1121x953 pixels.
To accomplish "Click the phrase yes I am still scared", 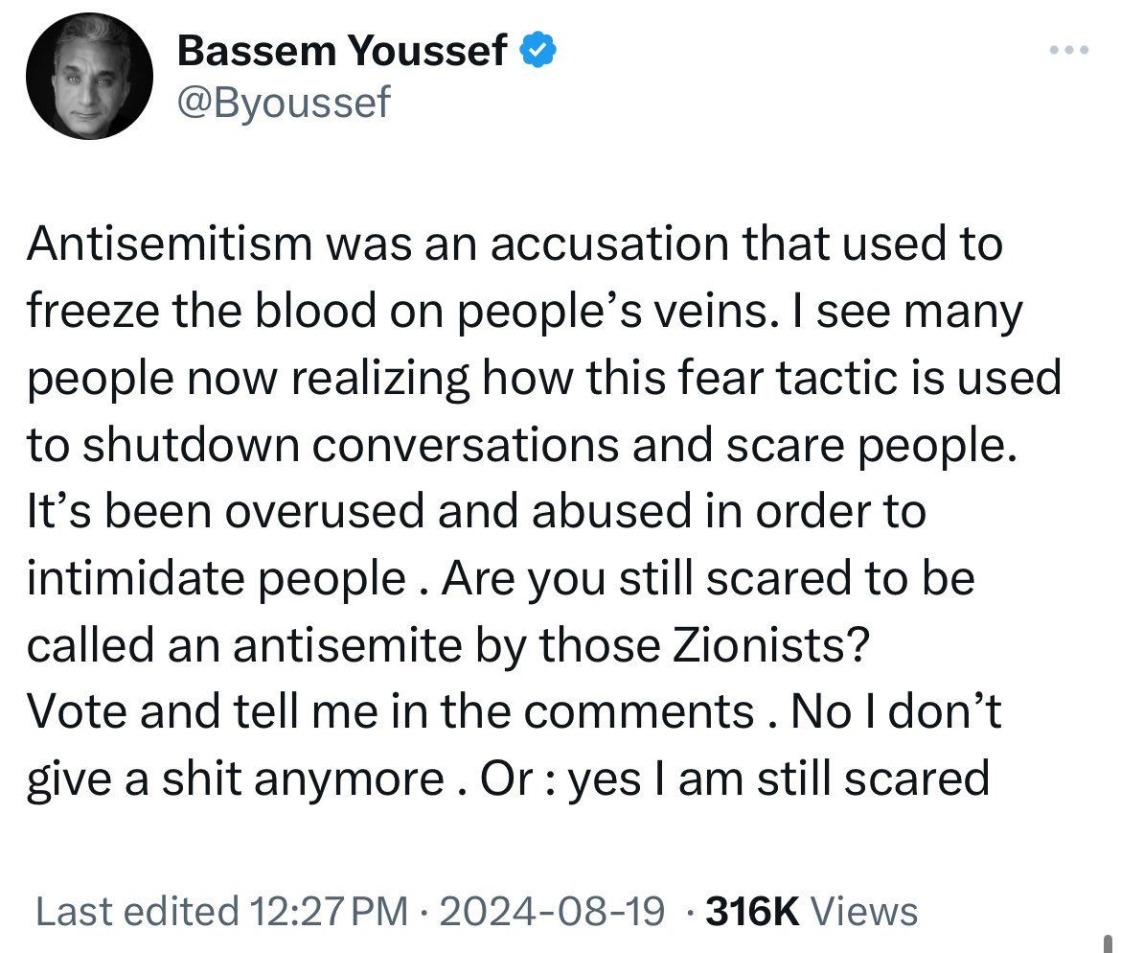I will click(x=779, y=779).
